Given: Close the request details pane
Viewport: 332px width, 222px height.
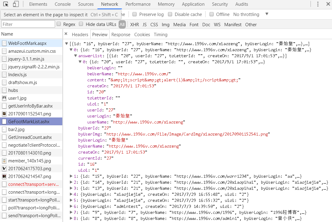Looking at the screenshot, I should click(66, 34).
